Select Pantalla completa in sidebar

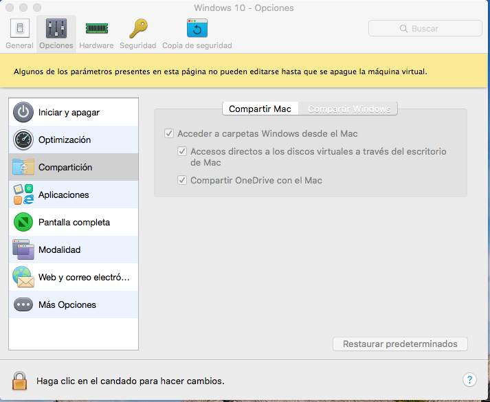click(x=74, y=222)
